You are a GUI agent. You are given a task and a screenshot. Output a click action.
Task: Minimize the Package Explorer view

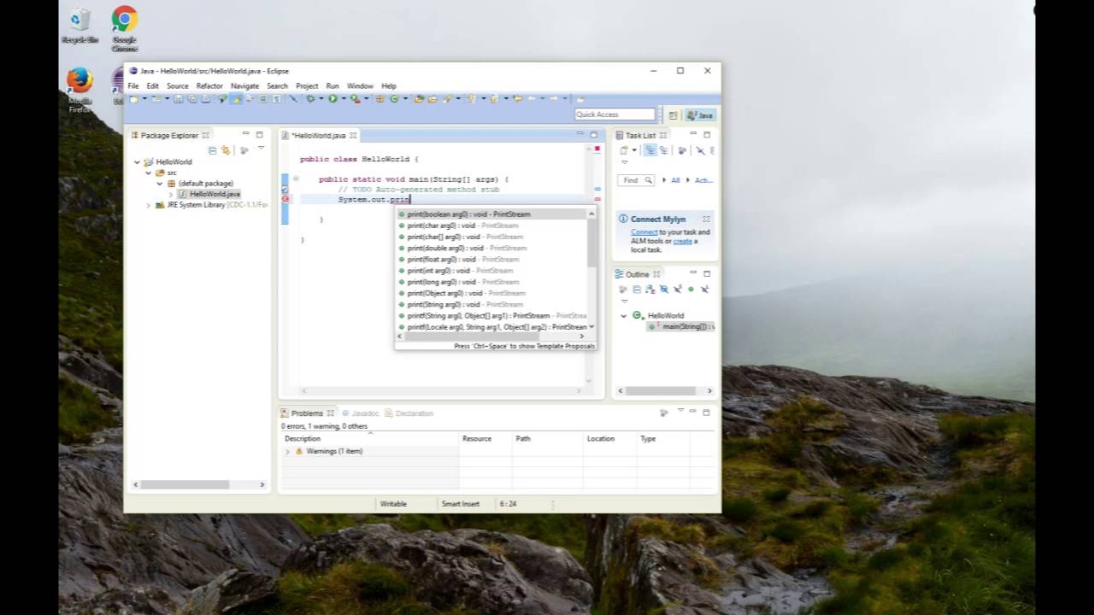tap(245, 134)
